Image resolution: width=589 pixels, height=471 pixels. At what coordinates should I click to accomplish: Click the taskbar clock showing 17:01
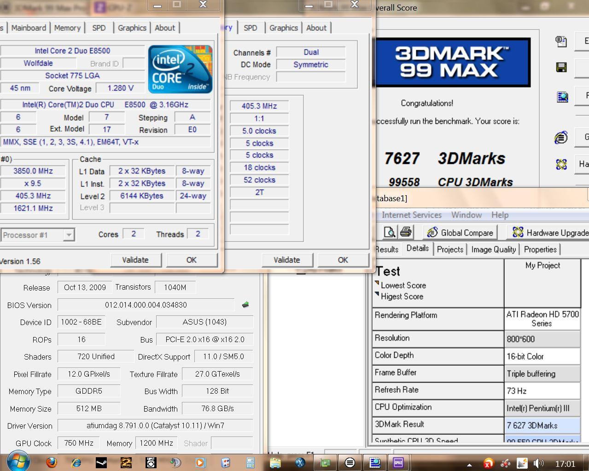(x=565, y=464)
